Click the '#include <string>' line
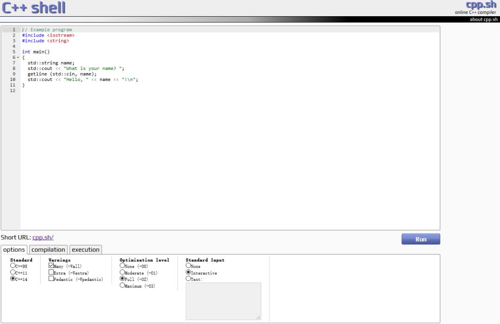Screen dimensions: 500x324 (x=45, y=41)
